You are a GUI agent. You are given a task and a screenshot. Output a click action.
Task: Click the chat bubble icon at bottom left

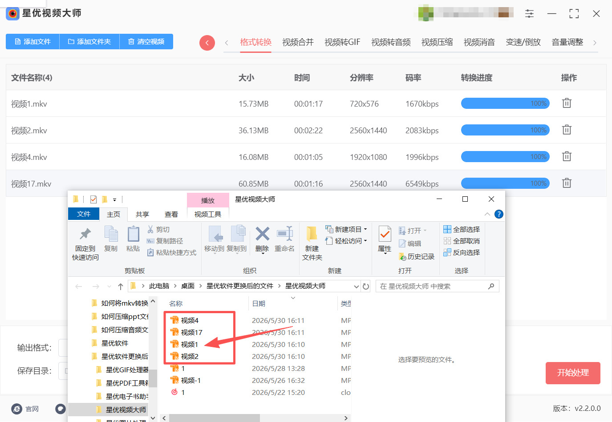point(61,409)
